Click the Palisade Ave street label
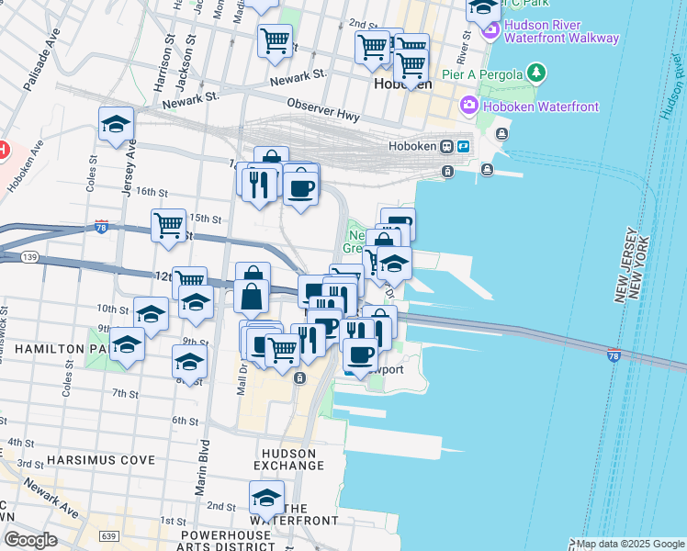687x551 pixels. tap(41, 60)
